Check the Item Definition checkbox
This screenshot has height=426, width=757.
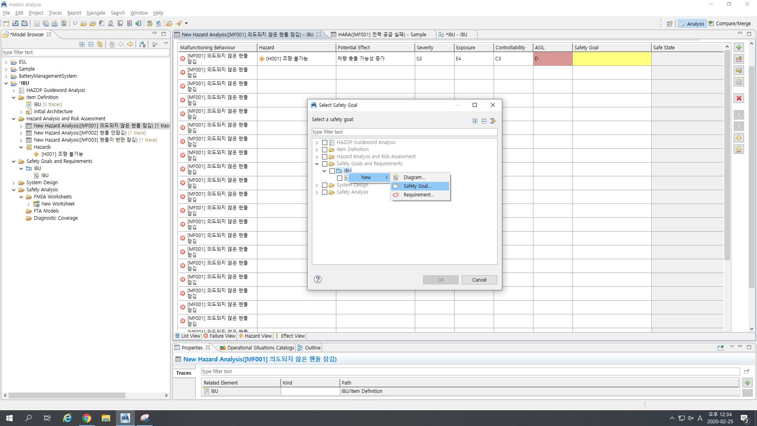point(324,149)
